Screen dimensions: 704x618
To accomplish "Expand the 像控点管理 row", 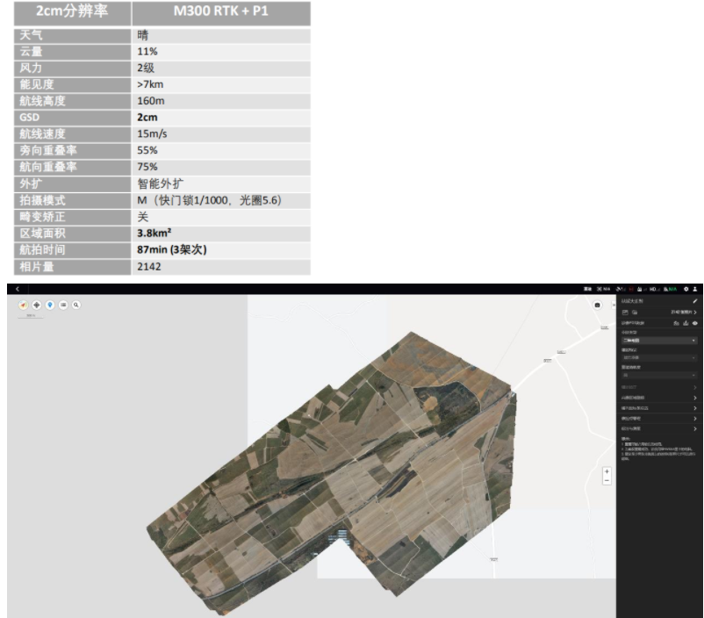I will [x=658, y=418].
